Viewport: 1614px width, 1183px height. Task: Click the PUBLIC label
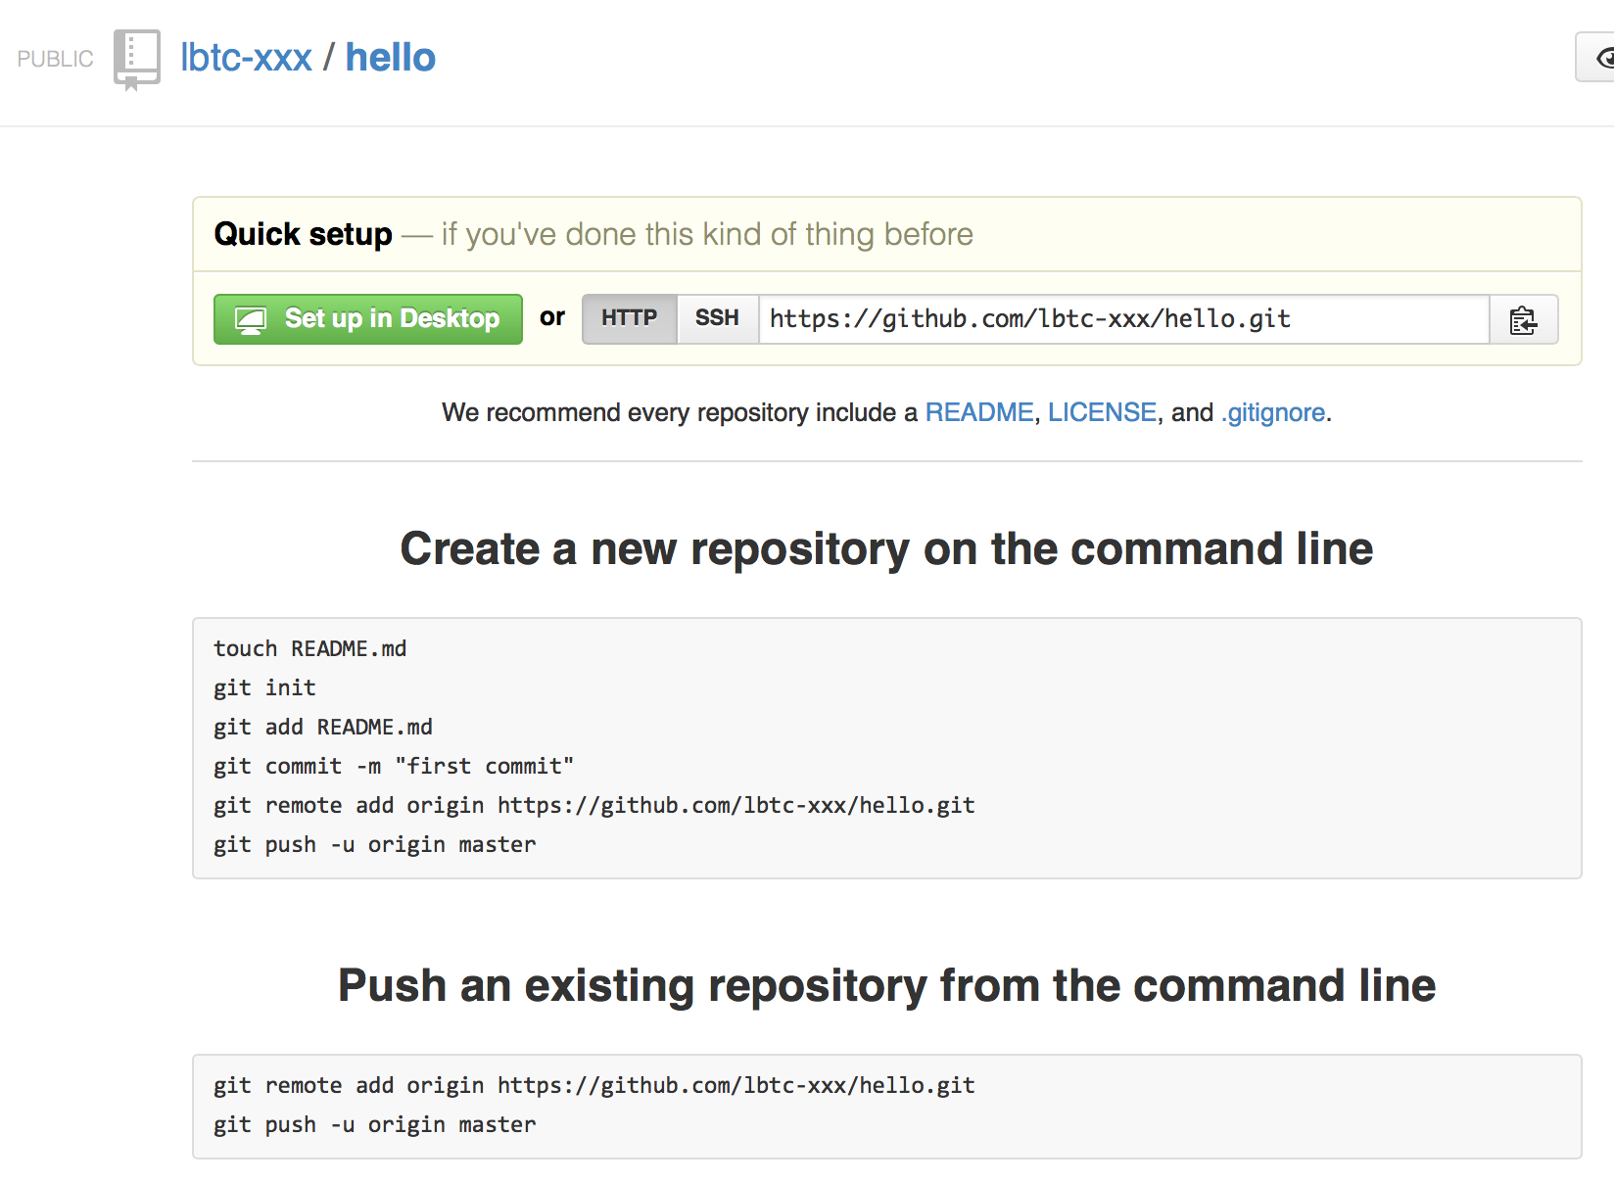click(56, 59)
